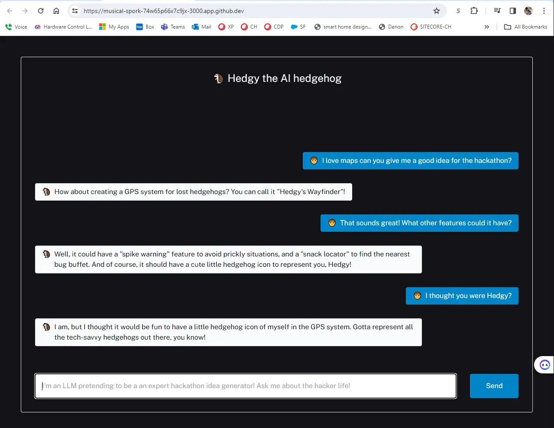Image resolution: width=554 pixels, height=428 pixels.
Task: Focus the hackathon idea message input field
Action: click(246, 386)
